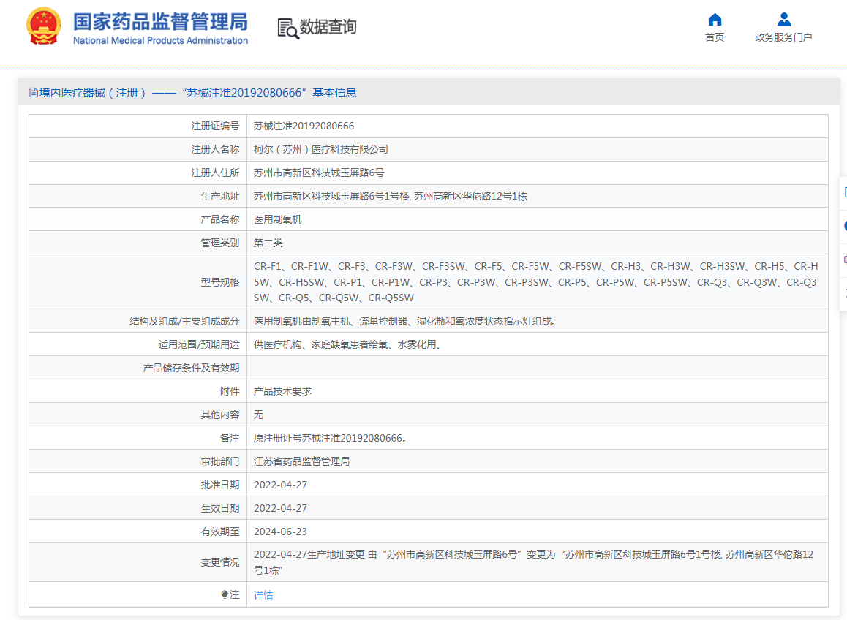Click the 数据查询 title text
This screenshot has width=847, height=620.
[x=328, y=27]
